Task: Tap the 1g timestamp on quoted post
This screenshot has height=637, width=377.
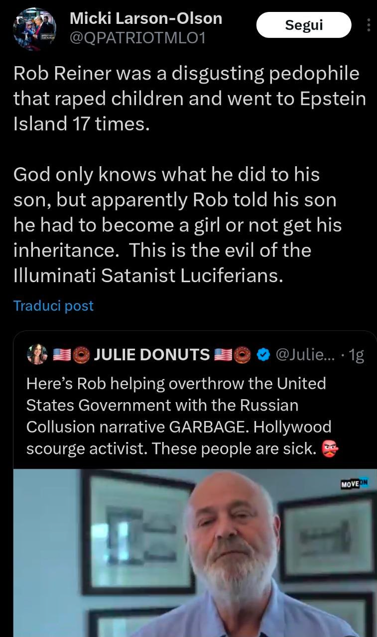Action: coord(356,354)
